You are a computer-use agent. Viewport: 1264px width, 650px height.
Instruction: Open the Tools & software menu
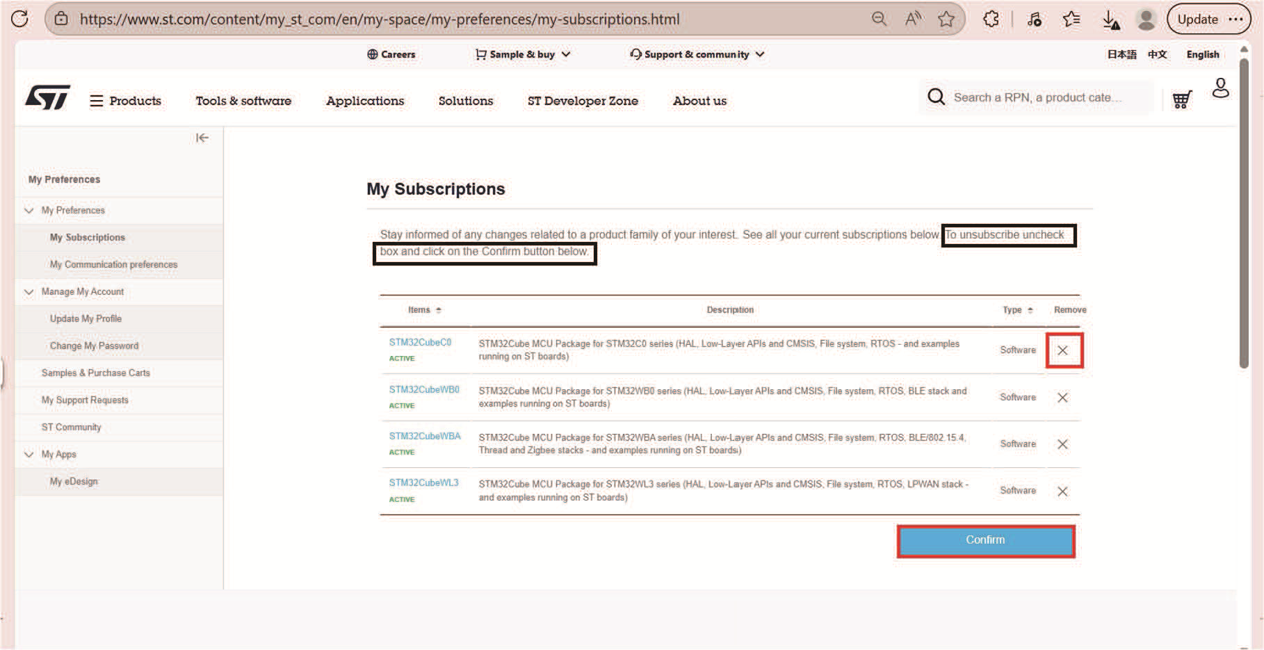pos(243,101)
